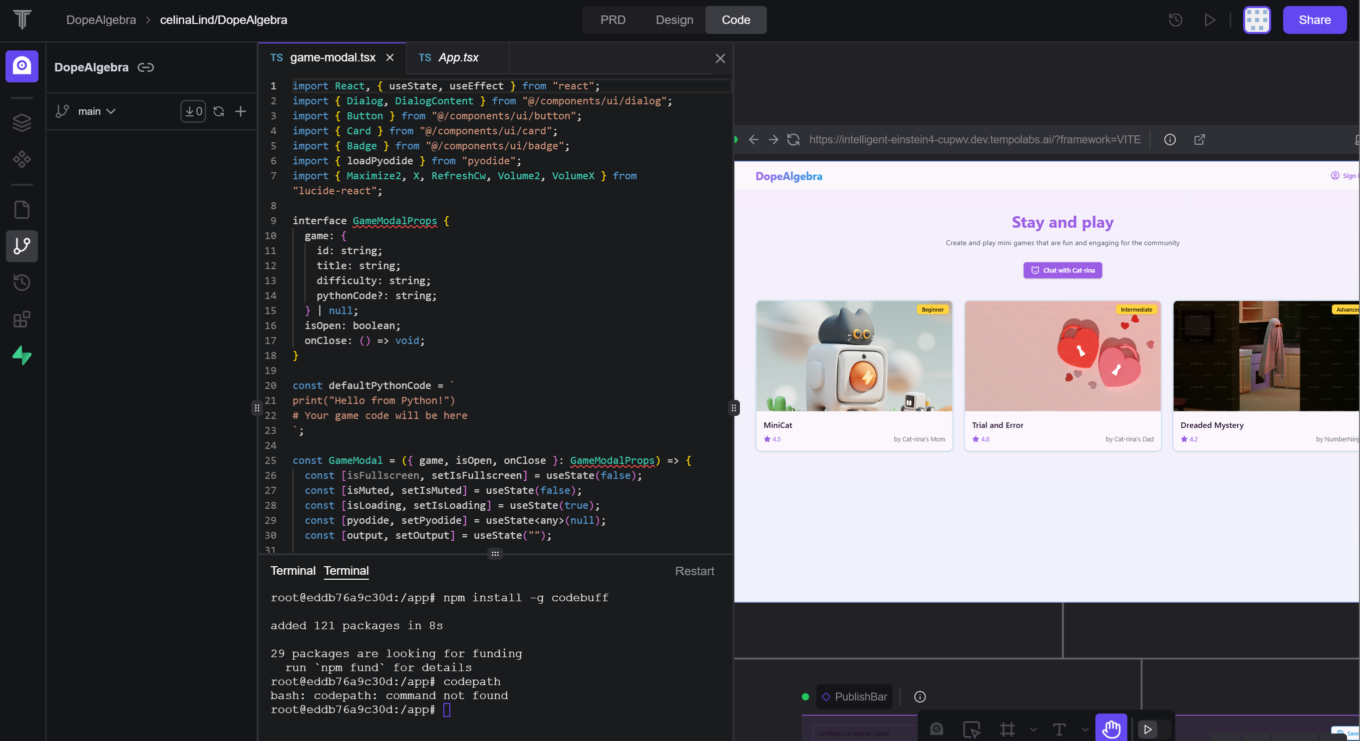Open the layers panel icon
Viewport: 1360px width, 741px height.
(21, 122)
